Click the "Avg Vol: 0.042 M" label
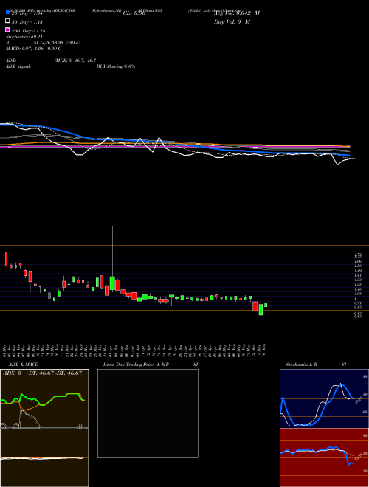369x487 pixels. coord(237,13)
